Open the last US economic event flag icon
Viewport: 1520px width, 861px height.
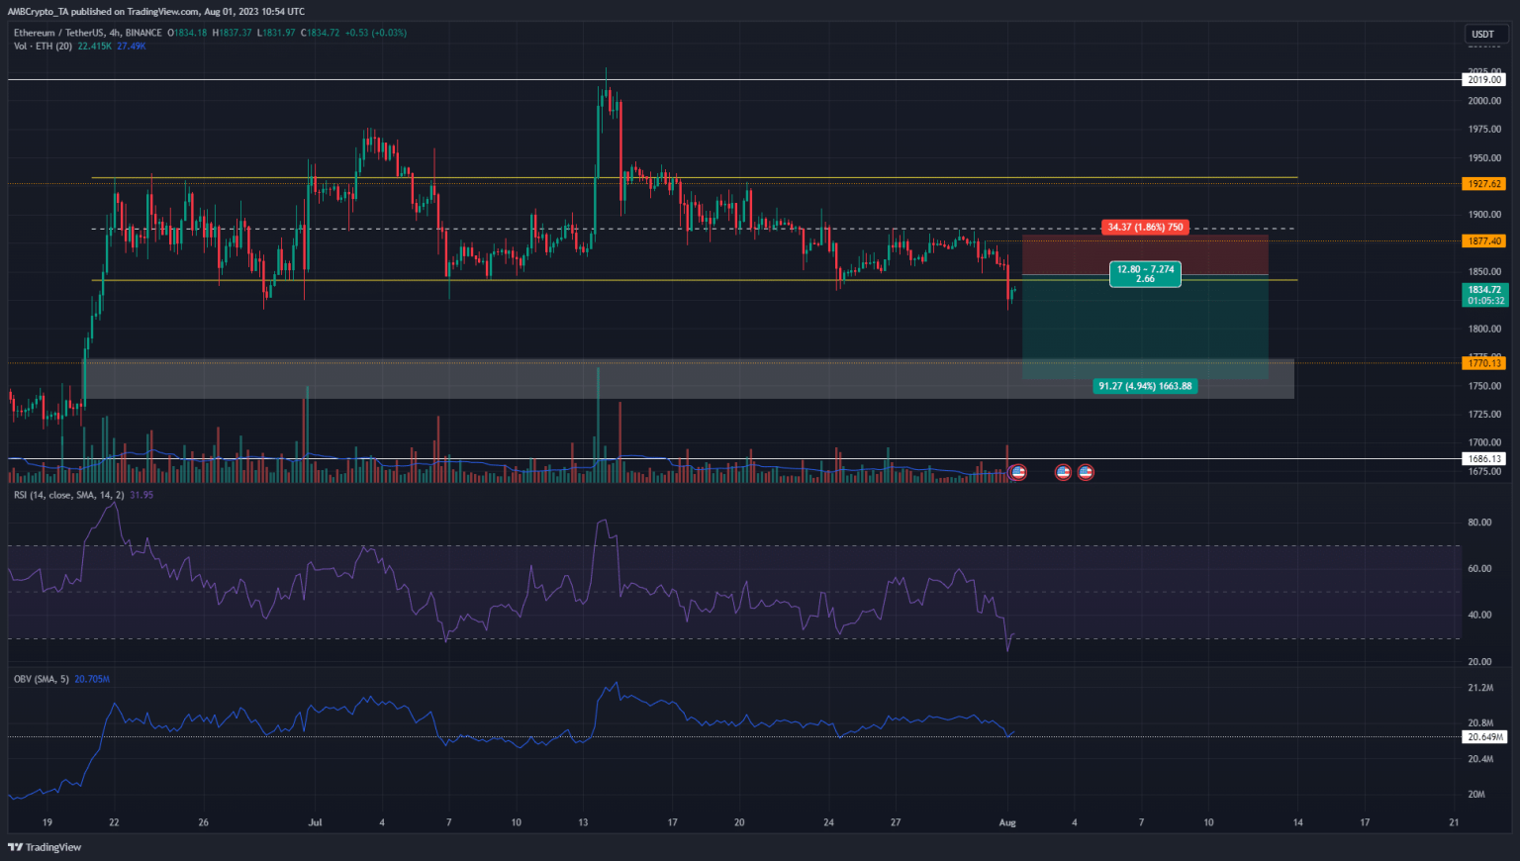click(1086, 472)
